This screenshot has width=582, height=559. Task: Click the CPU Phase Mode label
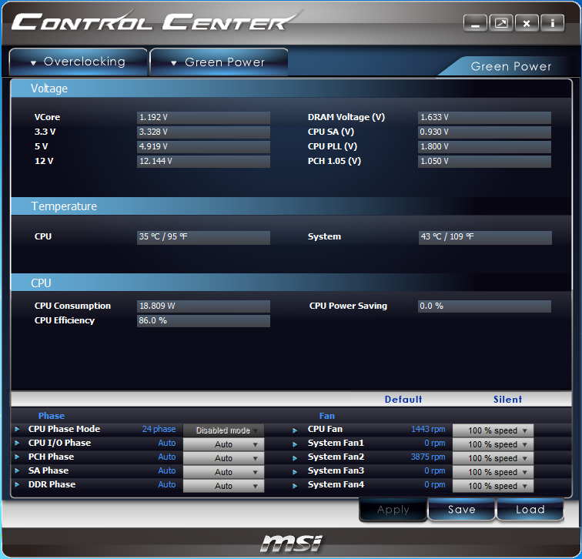(x=64, y=429)
